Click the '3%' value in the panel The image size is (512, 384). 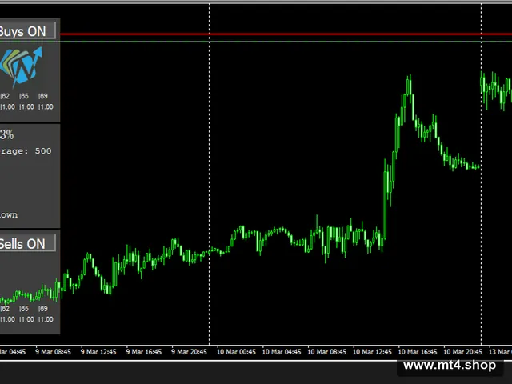(x=6, y=134)
